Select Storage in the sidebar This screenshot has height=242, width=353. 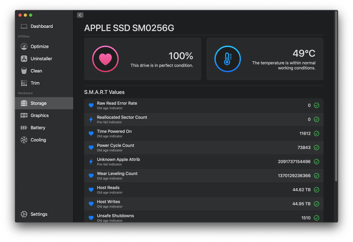coord(44,103)
